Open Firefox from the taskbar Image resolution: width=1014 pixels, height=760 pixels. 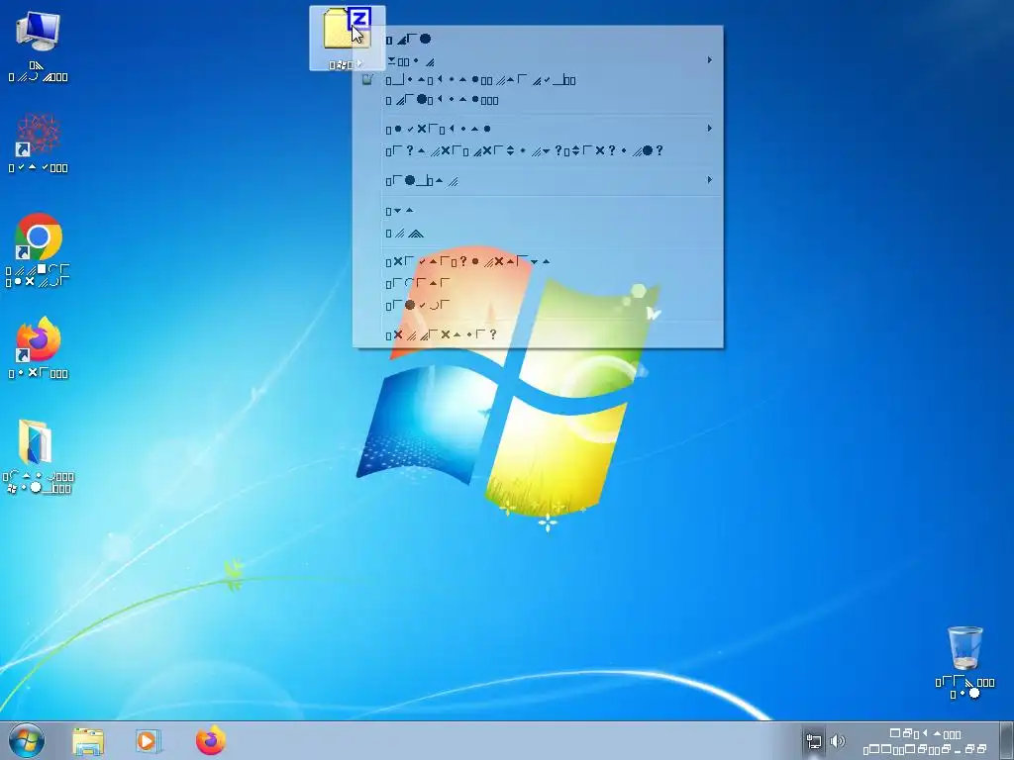click(x=211, y=740)
